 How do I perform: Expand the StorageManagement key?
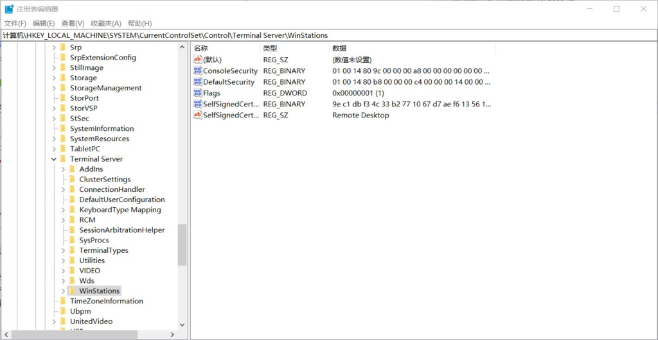pos(54,88)
